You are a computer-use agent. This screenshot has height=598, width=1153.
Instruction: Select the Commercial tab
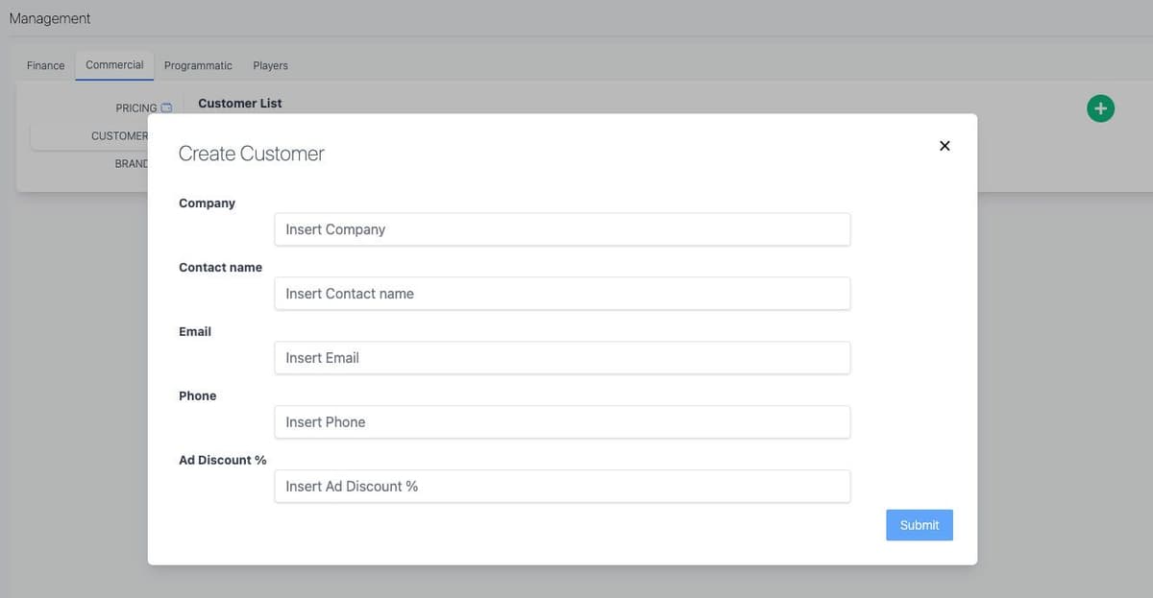[114, 65]
